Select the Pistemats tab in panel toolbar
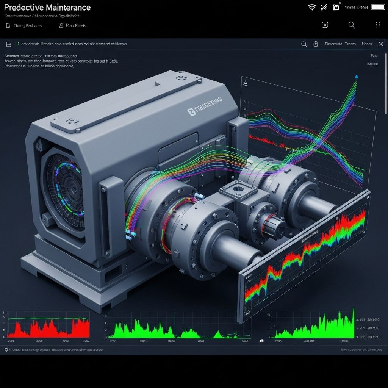Image resolution: width=388 pixels, height=388 pixels. [x=333, y=44]
